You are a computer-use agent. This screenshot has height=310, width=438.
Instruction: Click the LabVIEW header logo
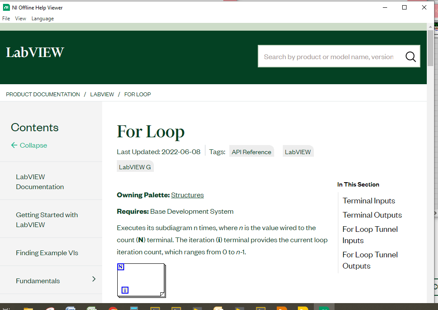35,52
